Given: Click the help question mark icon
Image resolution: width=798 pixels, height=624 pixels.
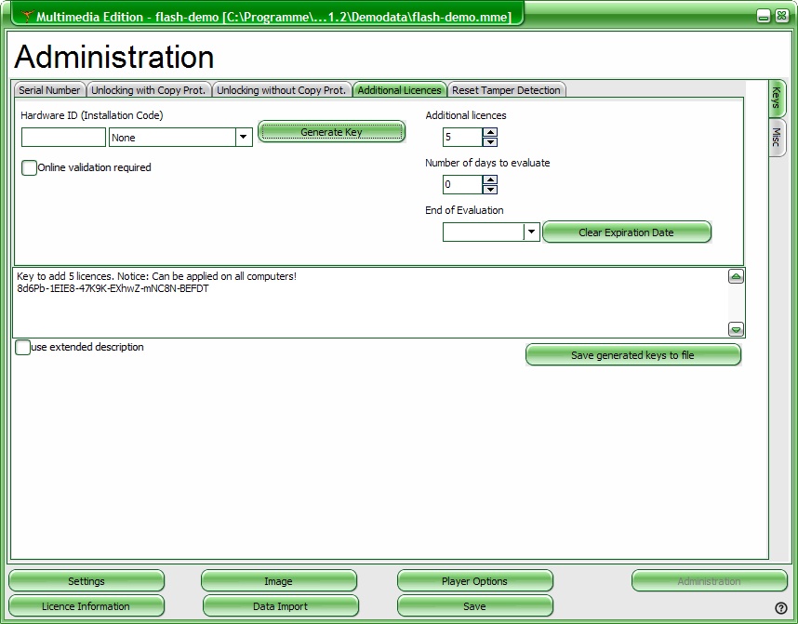Looking at the screenshot, I should 780,608.
